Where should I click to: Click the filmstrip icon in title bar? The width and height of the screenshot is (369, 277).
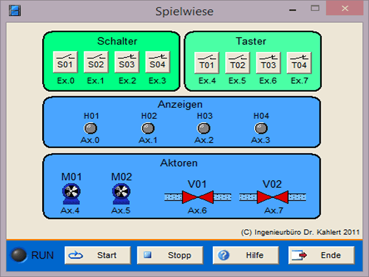15,10
